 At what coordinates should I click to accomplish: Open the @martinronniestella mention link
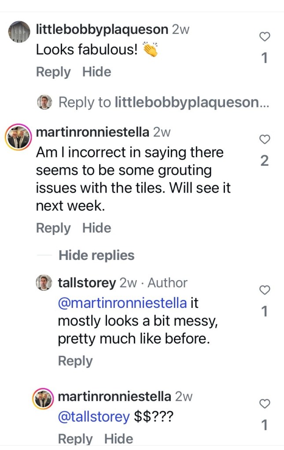point(122,303)
